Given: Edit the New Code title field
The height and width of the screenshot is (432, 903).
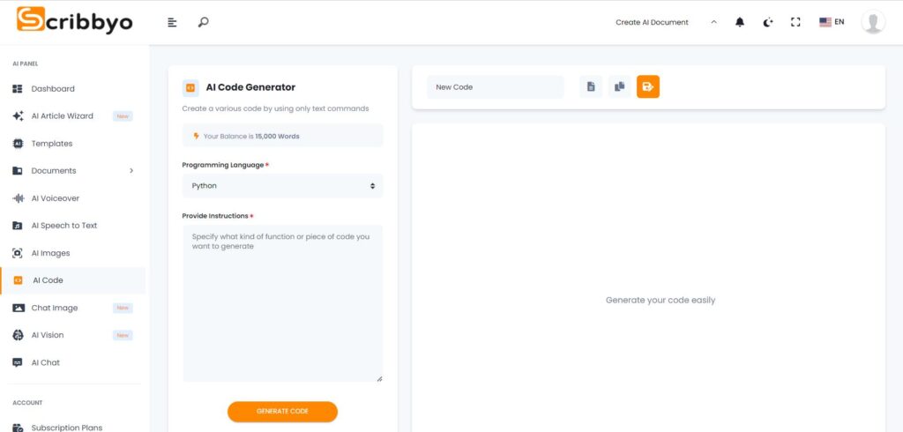Looking at the screenshot, I should [496, 87].
